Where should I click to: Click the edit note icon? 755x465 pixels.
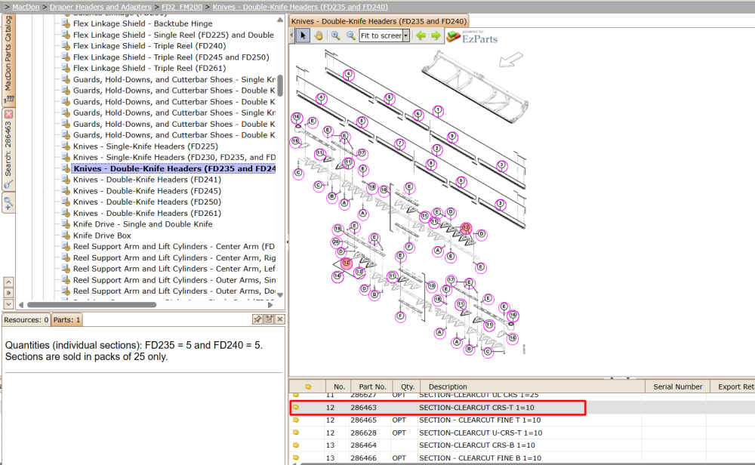point(269,319)
